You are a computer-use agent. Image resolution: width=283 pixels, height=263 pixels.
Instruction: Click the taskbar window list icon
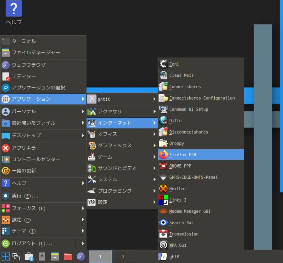tap(16, 257)
